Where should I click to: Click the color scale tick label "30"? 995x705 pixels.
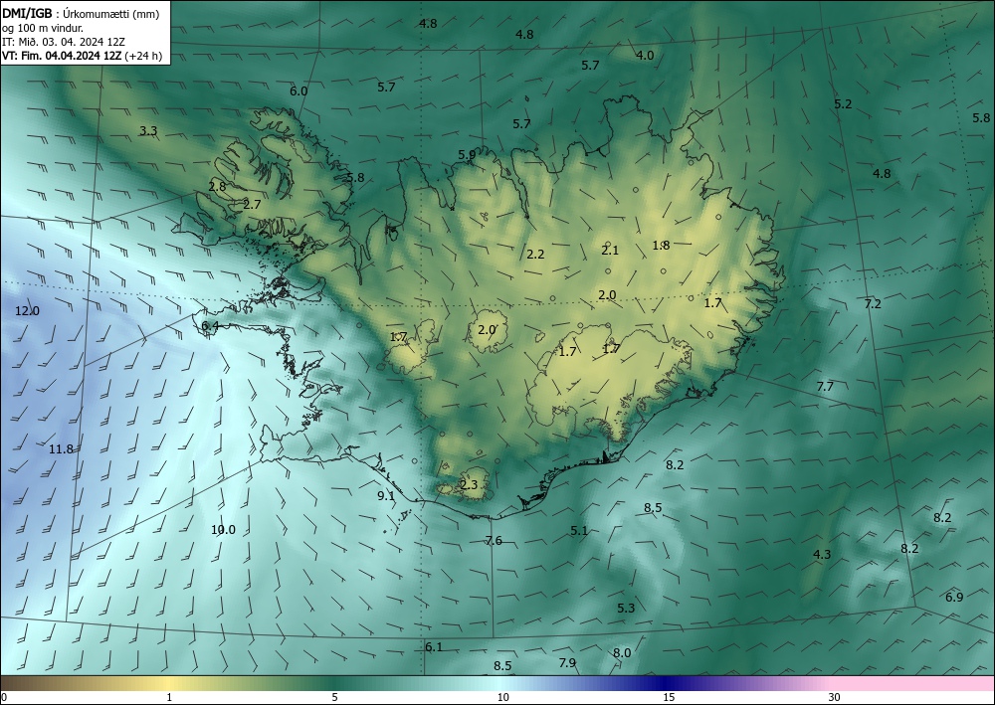point(835,697)
